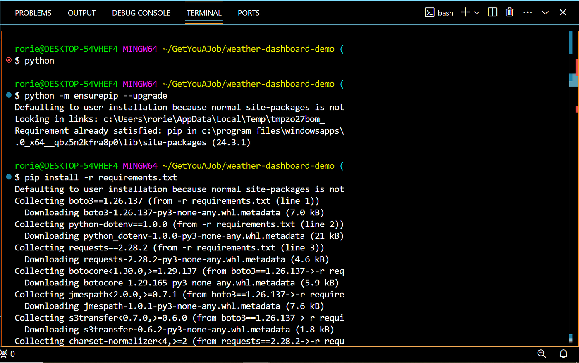Click 'Downloading boto3-1.26.137' metadata line
Viewport: 579px width, 363px height.
click(174, 212)
